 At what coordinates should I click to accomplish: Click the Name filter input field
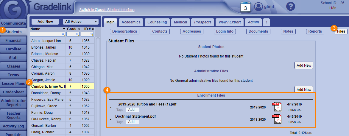46,34
